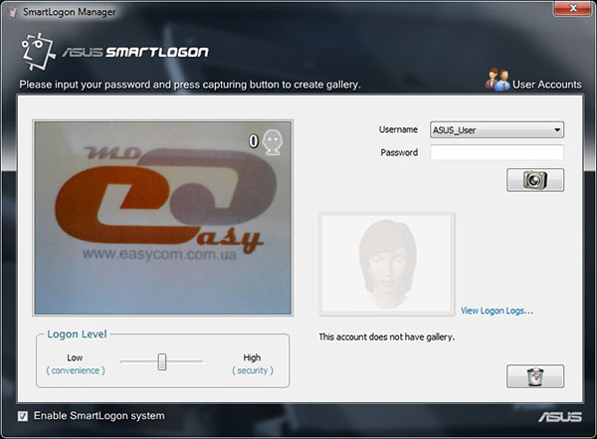Click the camera capture button

535,180
